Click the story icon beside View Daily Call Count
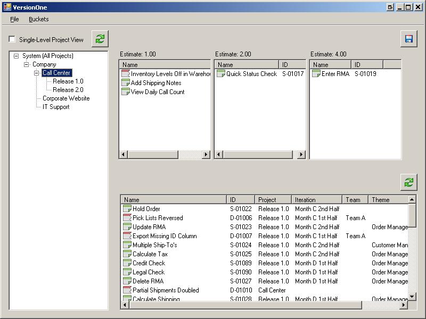Image resolution: width=426 pixels, height=319 pixels. pos(126,91)
